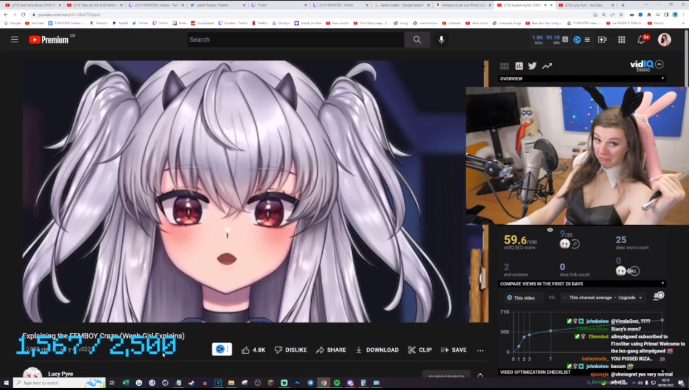Click the SHARE button
This screenshot has height=390, width=689.
pyautogui.click(x=331, y=349)
